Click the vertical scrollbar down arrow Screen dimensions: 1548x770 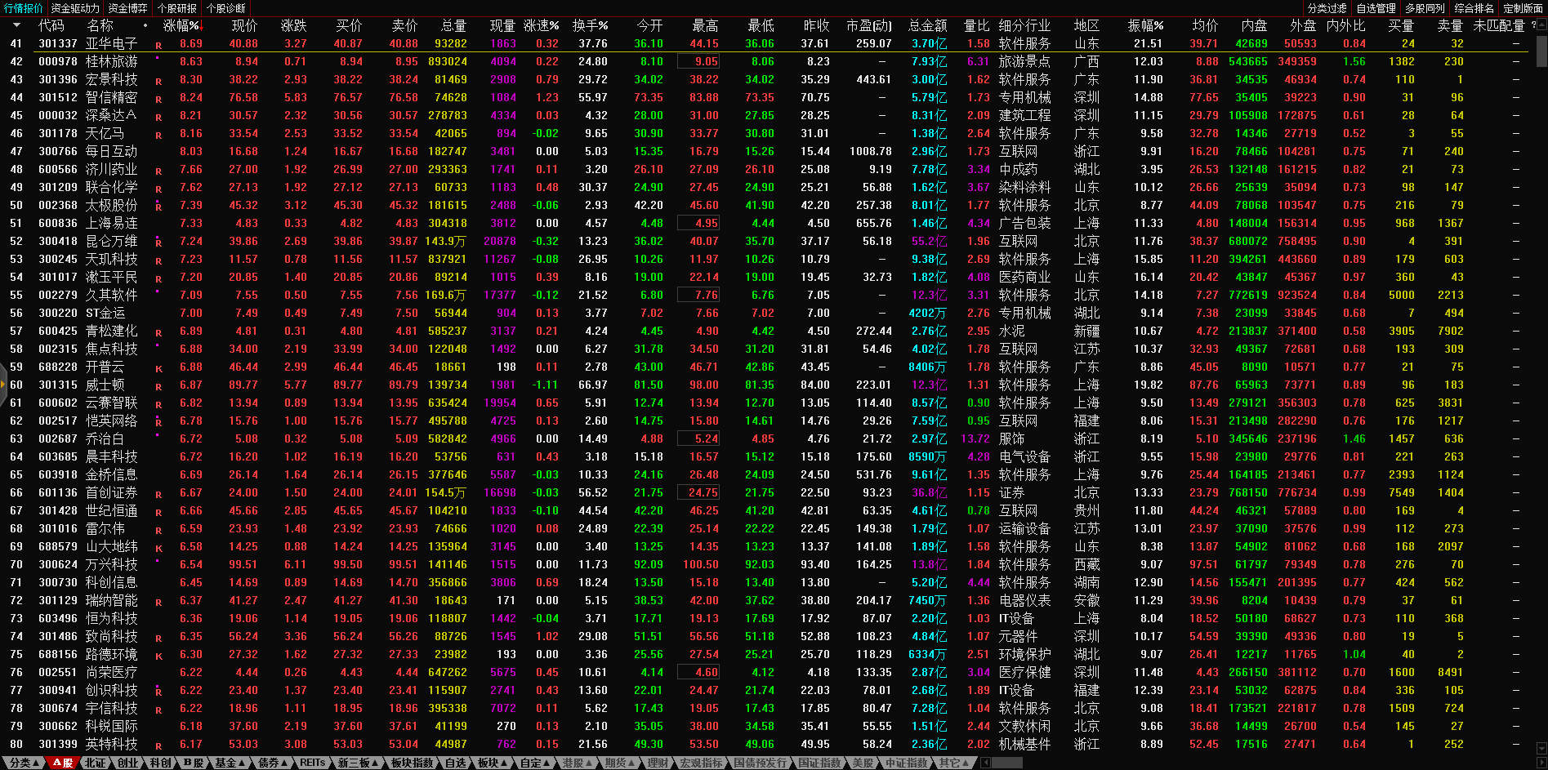pyautogui.click(x=1541, y=747)
